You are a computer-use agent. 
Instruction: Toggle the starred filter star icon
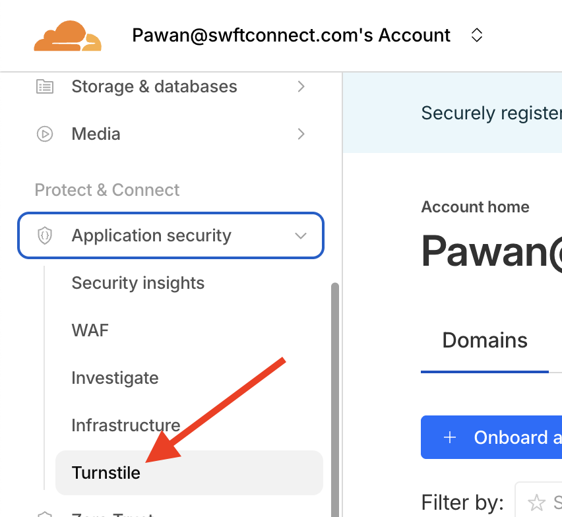point(537,502)
